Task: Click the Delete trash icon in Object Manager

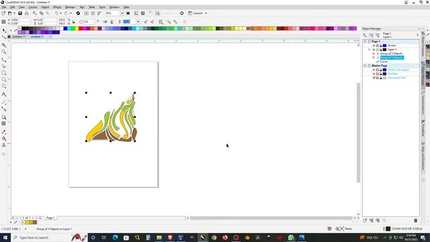Action: pos(415,220)
